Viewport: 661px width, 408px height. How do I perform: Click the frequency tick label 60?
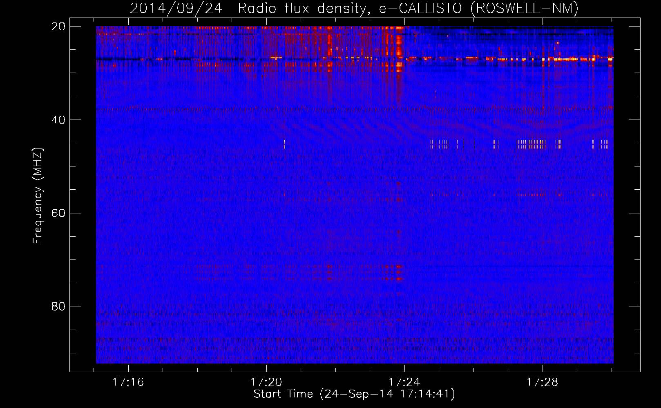pos(58,213)
